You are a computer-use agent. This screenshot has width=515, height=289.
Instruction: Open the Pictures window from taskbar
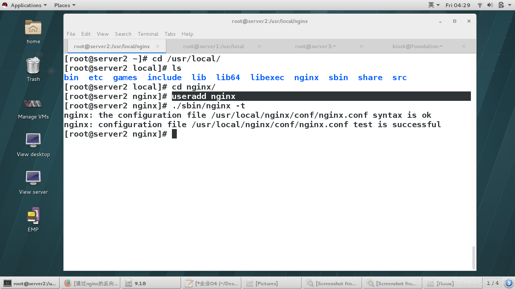coord(272,283)
